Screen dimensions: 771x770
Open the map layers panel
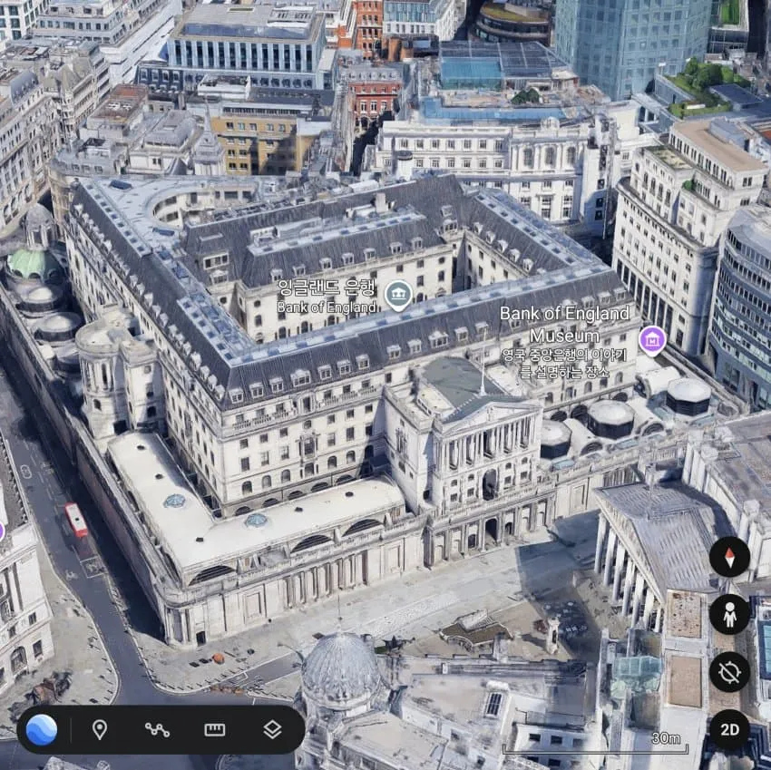point(272,730)
